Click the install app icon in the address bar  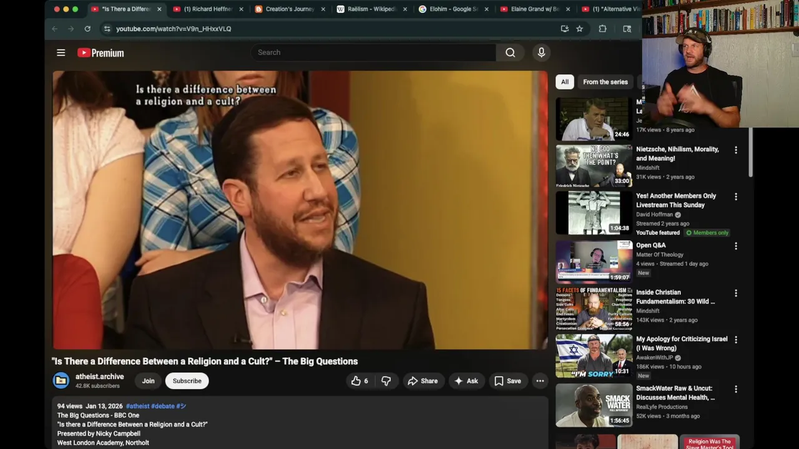[564, 29]
